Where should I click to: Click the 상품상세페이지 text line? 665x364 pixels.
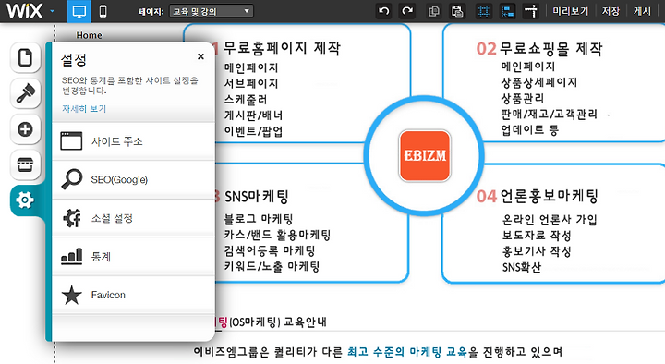539,82
